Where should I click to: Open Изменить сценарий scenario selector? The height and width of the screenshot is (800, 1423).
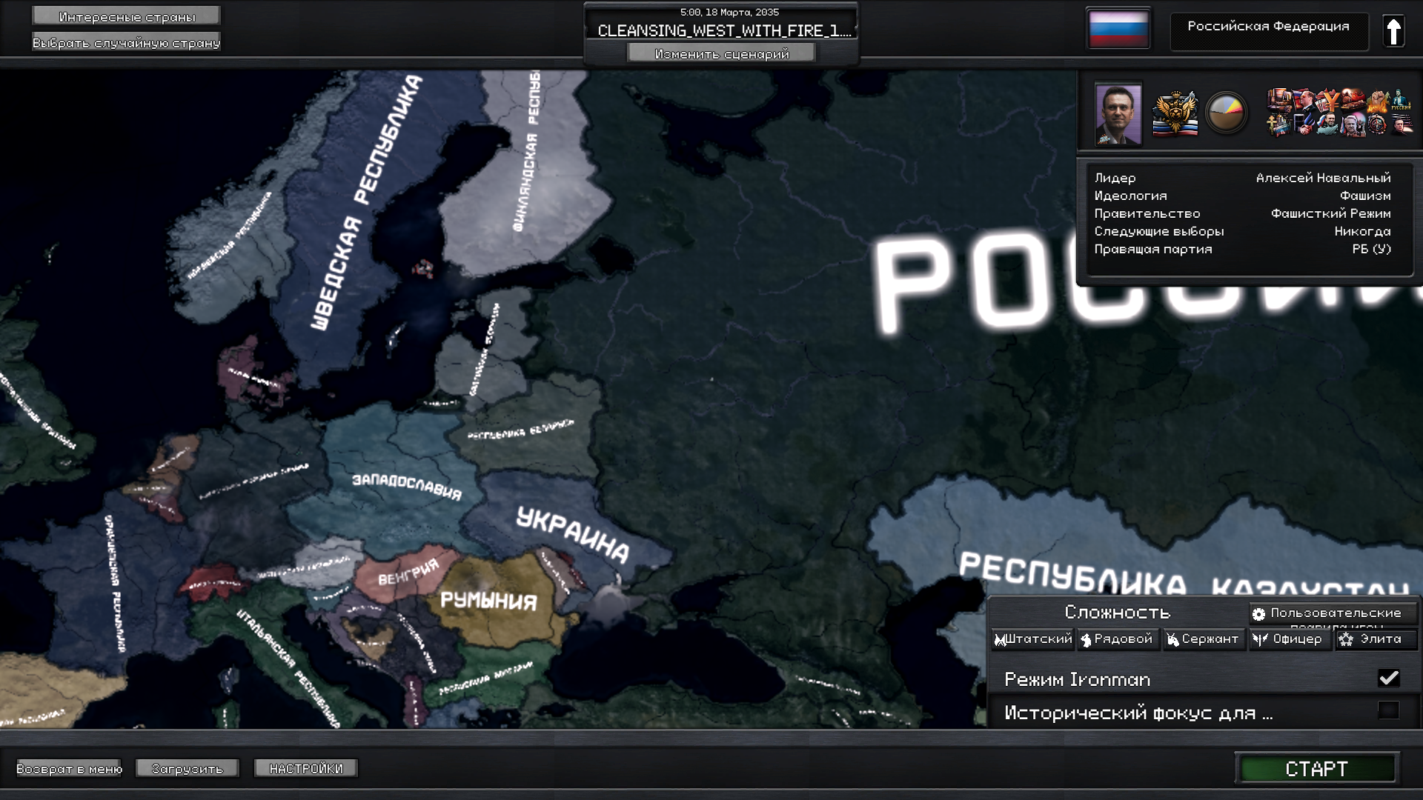[x=721, y=53]
